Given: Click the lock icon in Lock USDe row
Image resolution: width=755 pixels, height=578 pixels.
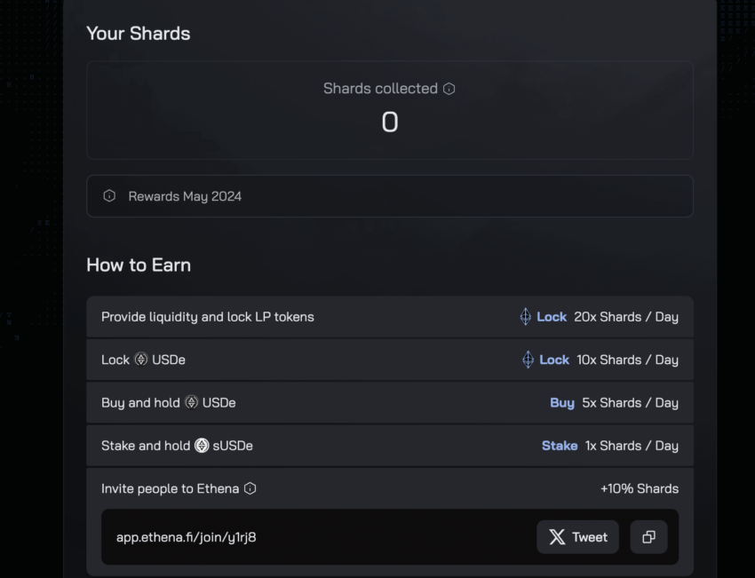Looking at the screenshot, I should [x=528, y=360].
